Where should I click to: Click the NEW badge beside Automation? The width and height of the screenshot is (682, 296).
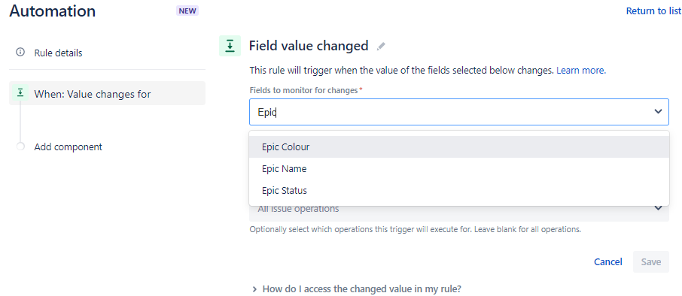[x=187, y=11]
